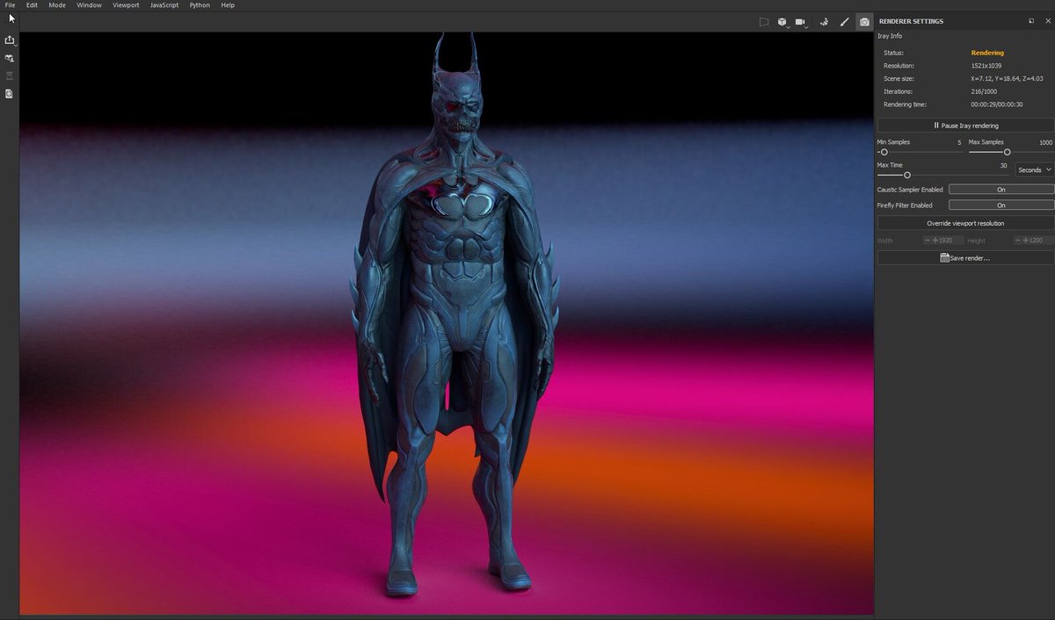This screenshot has height=620, width=1055.
Task: Open the Seconds time unit dropdown
Action: point(1035,169)
